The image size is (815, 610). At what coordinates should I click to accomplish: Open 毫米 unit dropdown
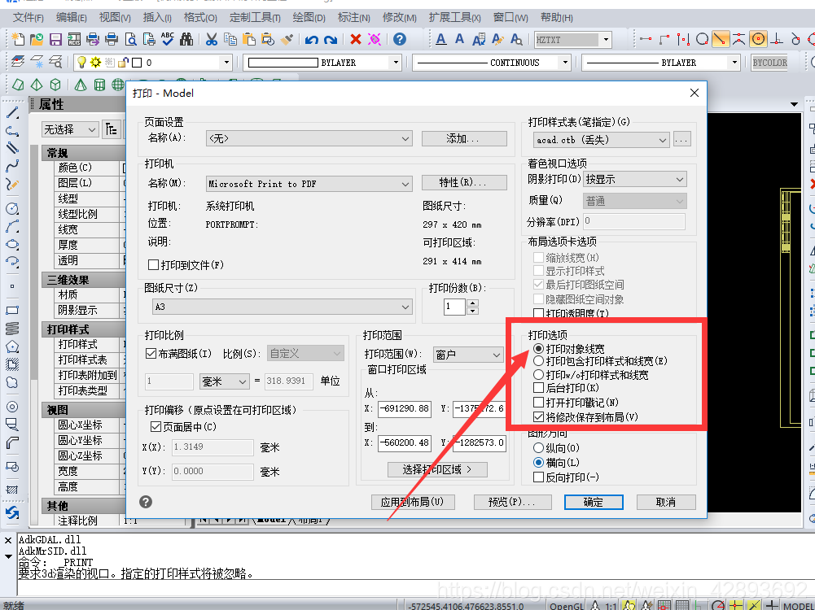click(225, 381)
